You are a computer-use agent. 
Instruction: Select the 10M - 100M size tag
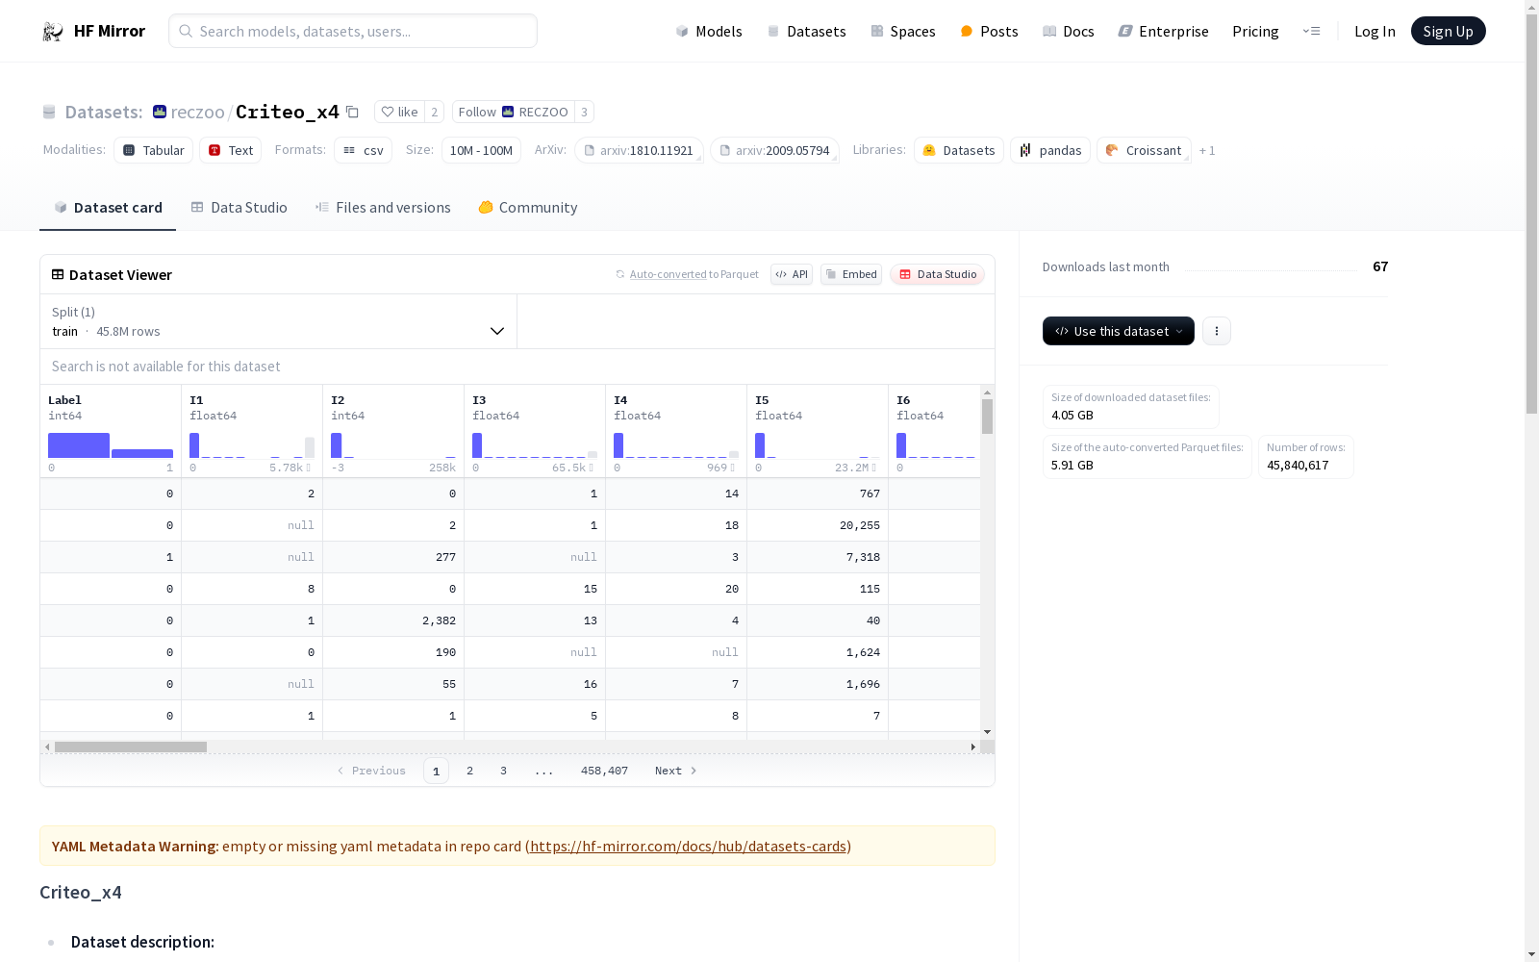pyautogui.click(x=481, y=150)
